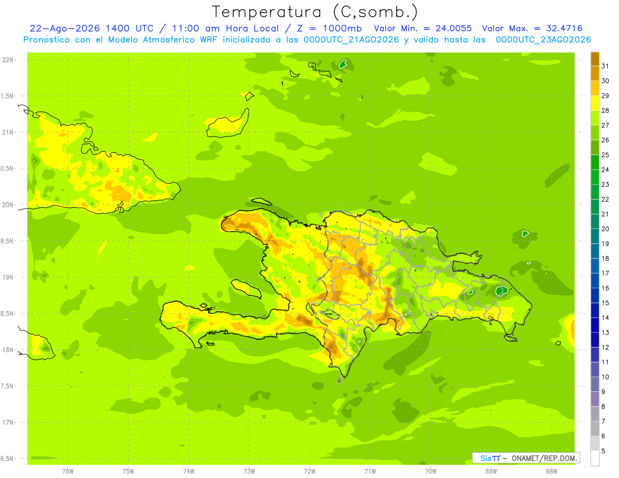Click the valid-until time "0000UTC_23AGO2026"
Viewport: 619px width, 478px height.
pos(543,40)
